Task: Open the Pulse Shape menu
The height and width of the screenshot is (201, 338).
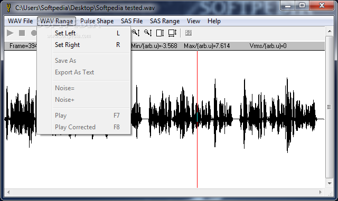Action: click(x=97, y=21)
